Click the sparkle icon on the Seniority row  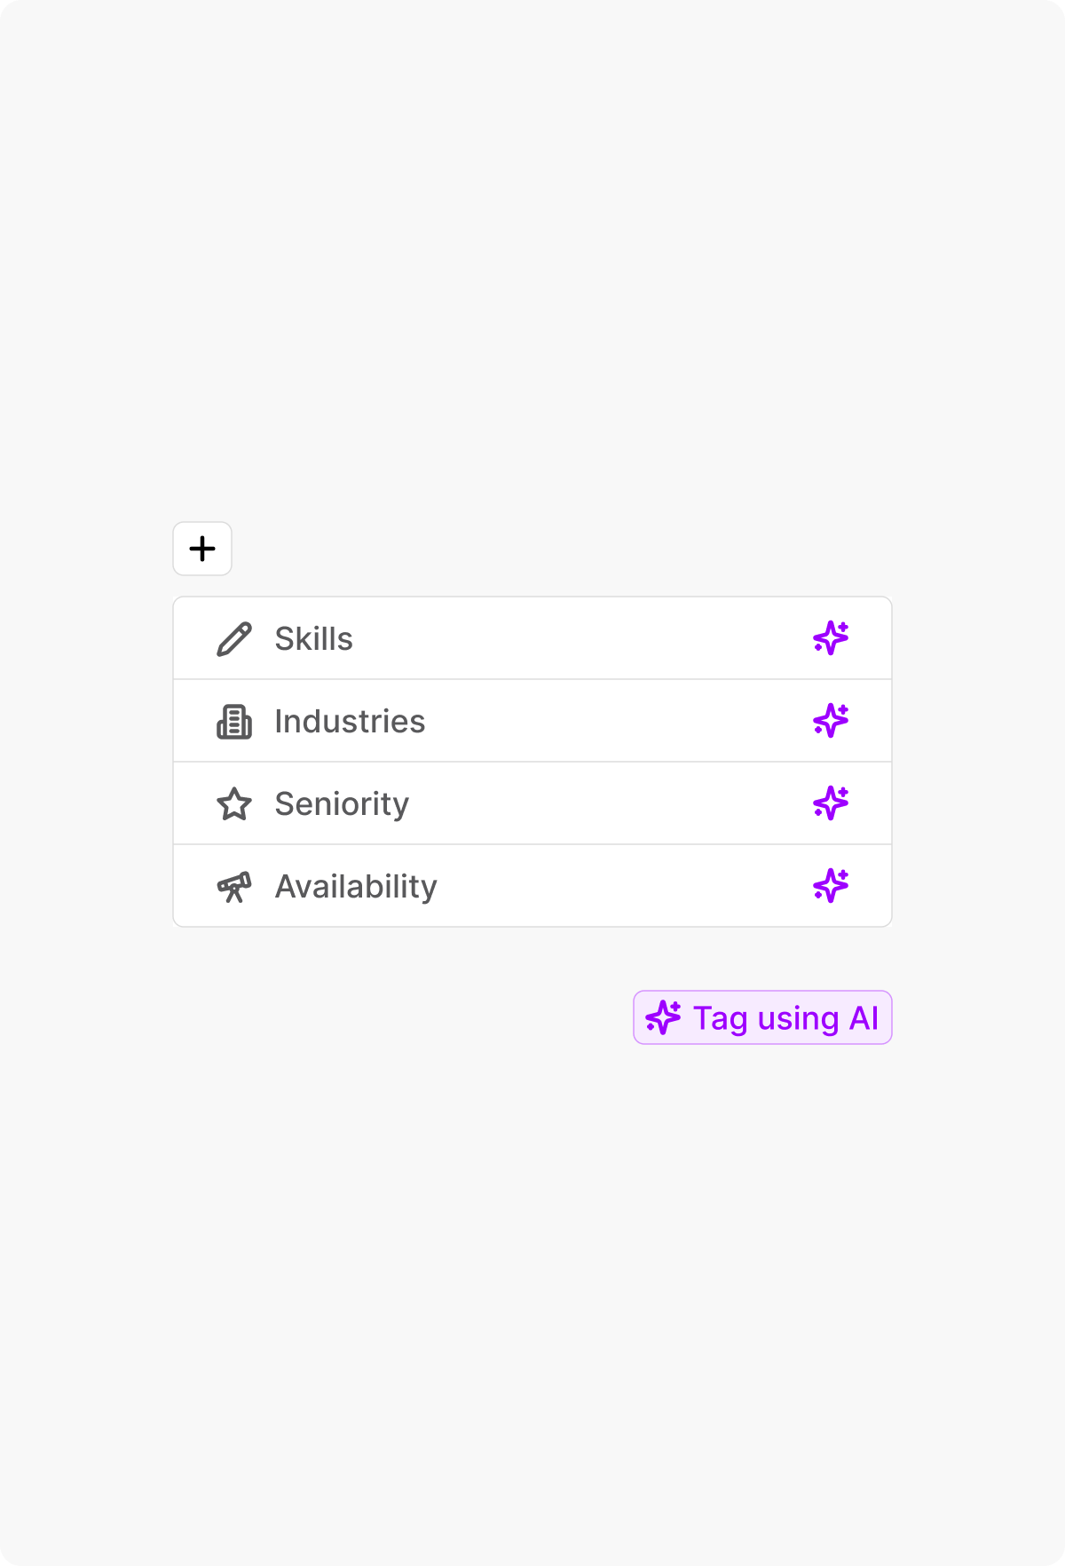pyautogui.click(x=831, y=803)
